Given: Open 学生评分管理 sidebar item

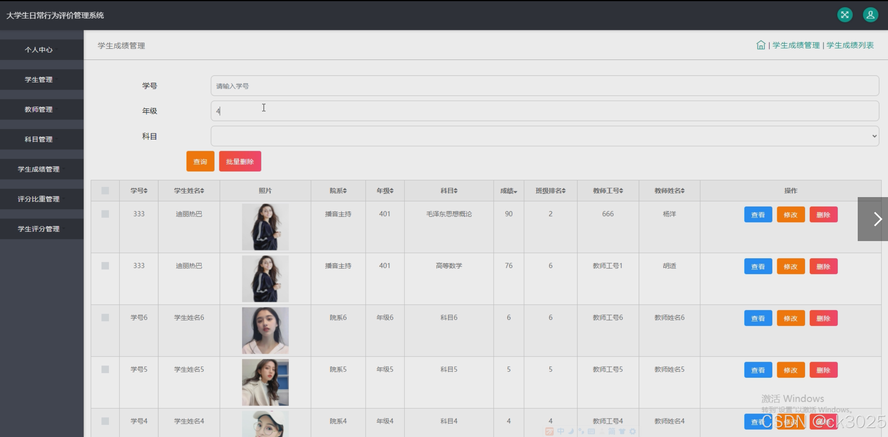Looking at the screenshot, I should 39,229.
